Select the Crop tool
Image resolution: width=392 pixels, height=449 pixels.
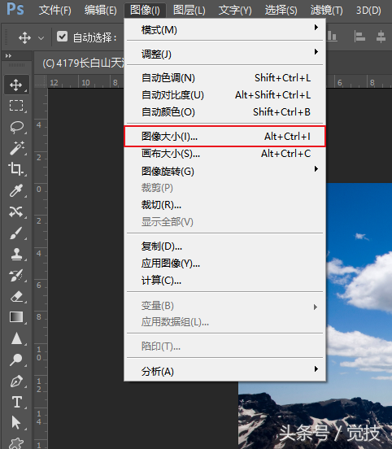pos(16,169)
